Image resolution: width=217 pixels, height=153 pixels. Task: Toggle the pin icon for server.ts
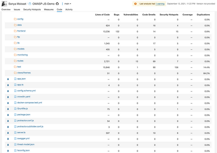coord(8,133)
